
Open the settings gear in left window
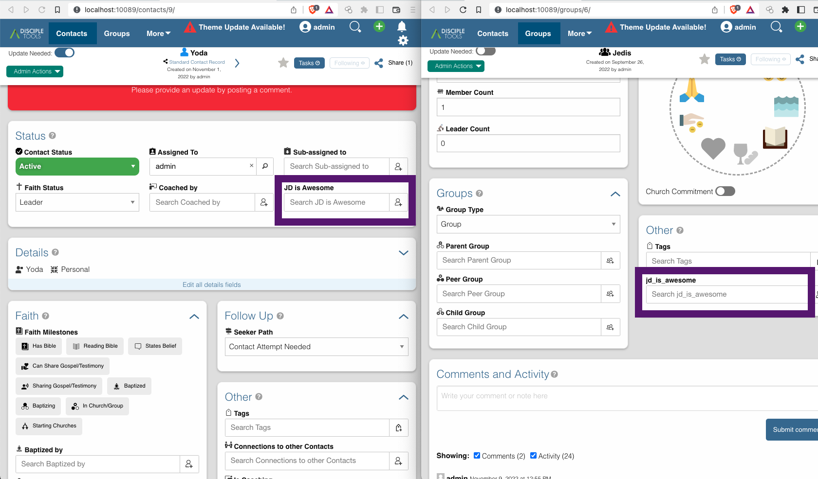pos(403,40)
